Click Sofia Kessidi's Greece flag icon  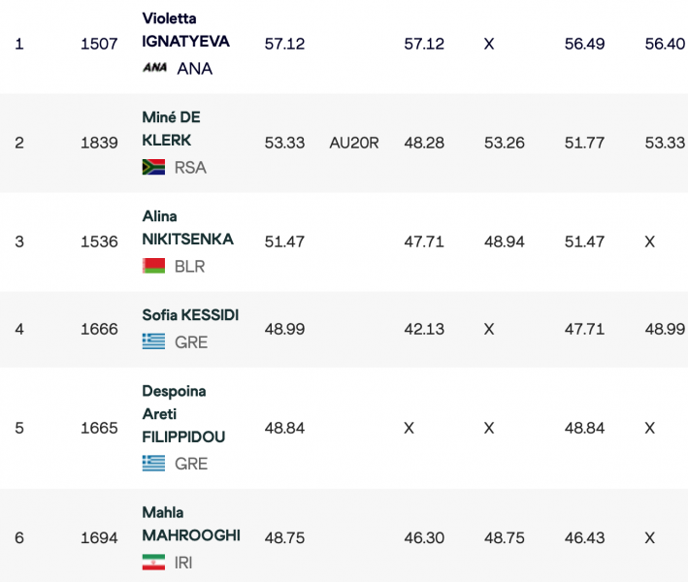pyautogui.click(x=153, y=341)
